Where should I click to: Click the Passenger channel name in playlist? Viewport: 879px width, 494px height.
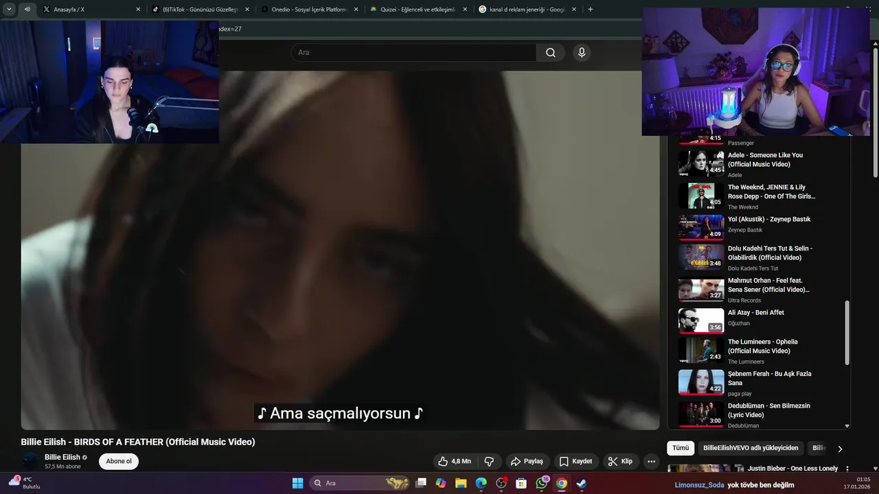click(741, 143)
